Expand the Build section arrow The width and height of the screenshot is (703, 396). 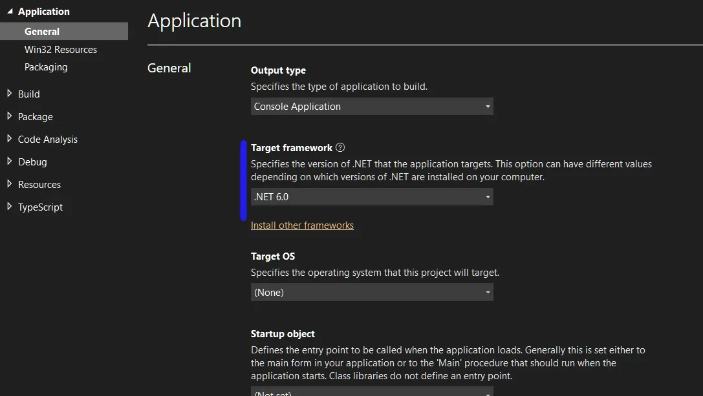point(10,94)
